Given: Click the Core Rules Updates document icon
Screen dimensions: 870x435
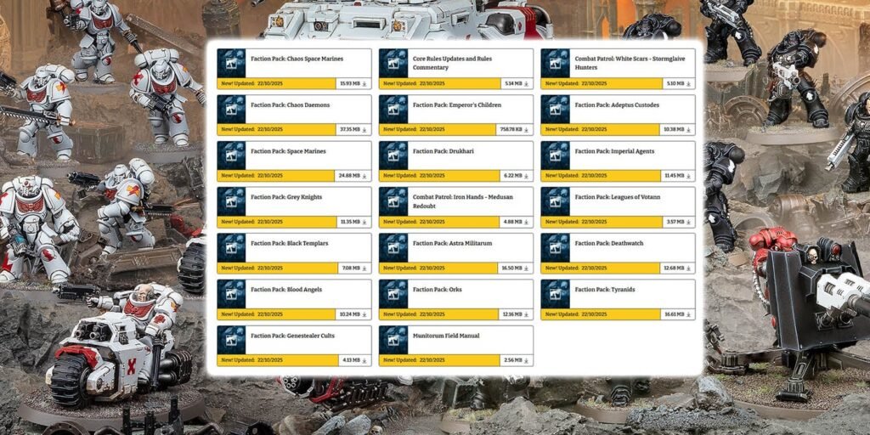Looking at the screenshot, I should [393, 64].
